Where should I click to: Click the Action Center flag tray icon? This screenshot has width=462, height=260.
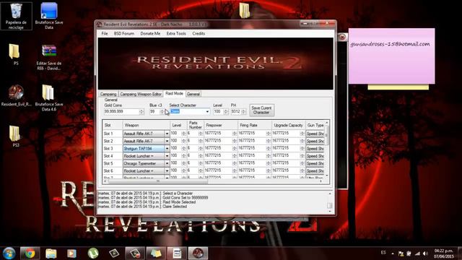[x=401, y=253]
